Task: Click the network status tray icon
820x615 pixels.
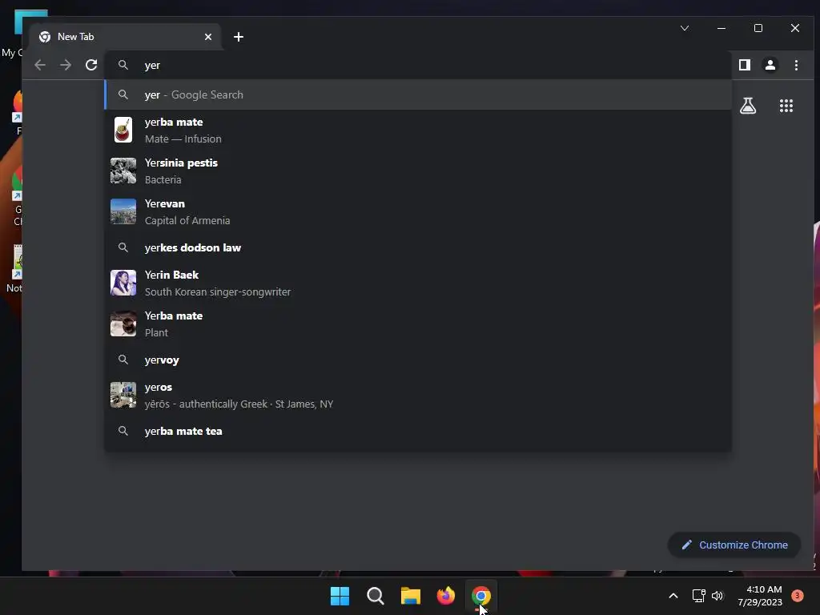Action: [698, 596]
